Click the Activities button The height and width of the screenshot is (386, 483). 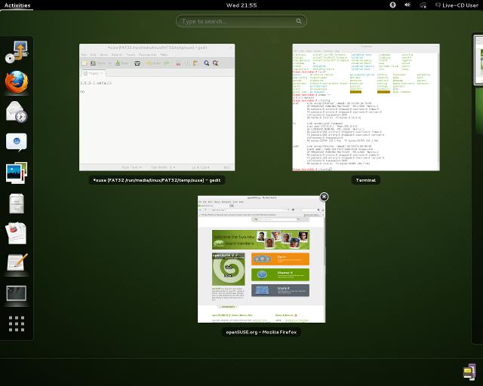[17, 5]
